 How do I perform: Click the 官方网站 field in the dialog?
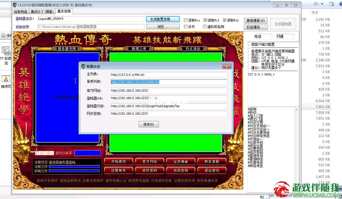click(x=169, y=90)
